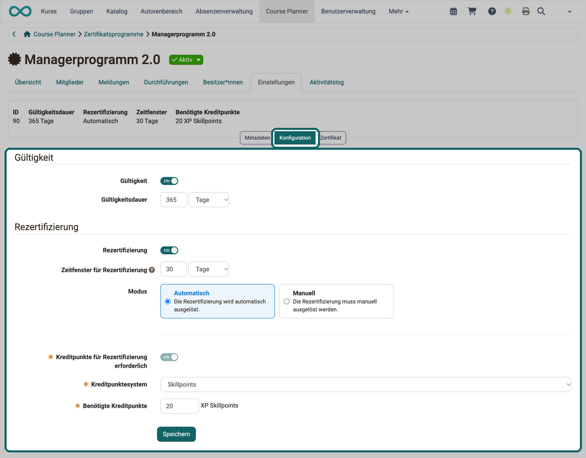This screenshot has width=586, height=458.
Task: Follow the Course Planner breadcrumb link
Action: coord(55,34)
